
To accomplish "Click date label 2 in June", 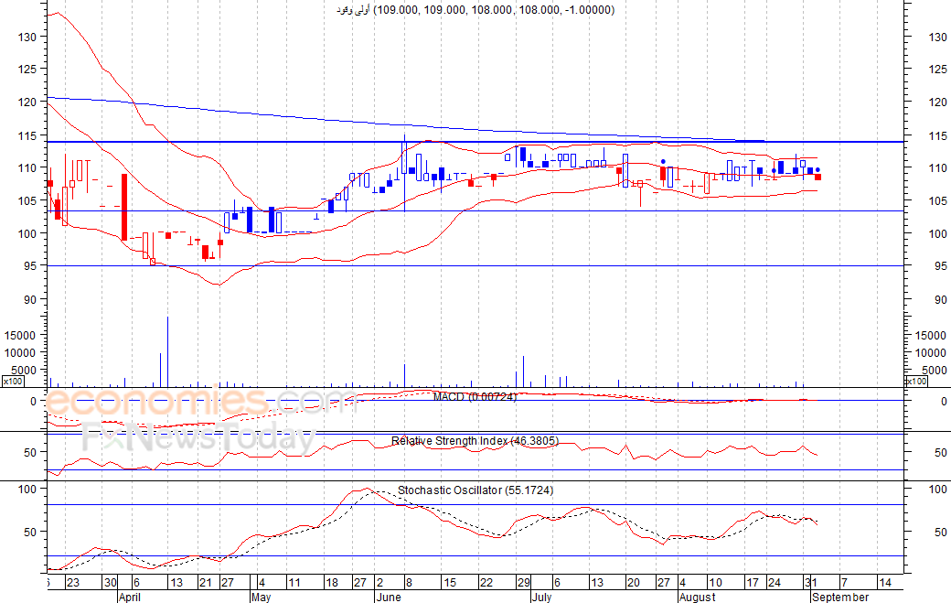I will click(x=380, y=582).
